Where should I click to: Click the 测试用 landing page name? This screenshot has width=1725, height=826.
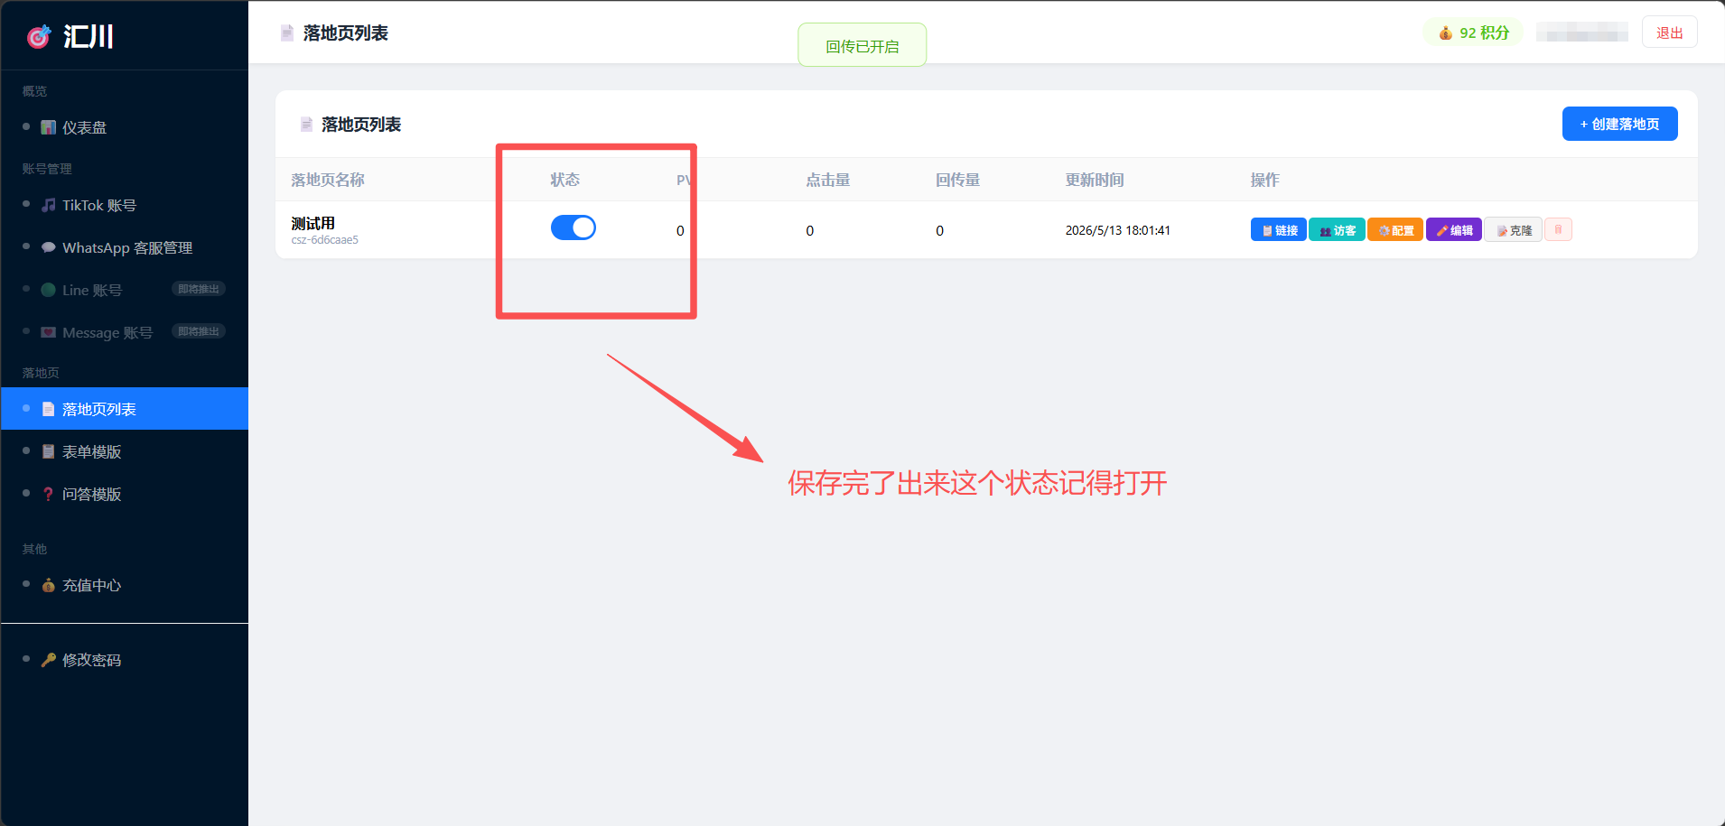pyautogui.click(x=312, y=223)
